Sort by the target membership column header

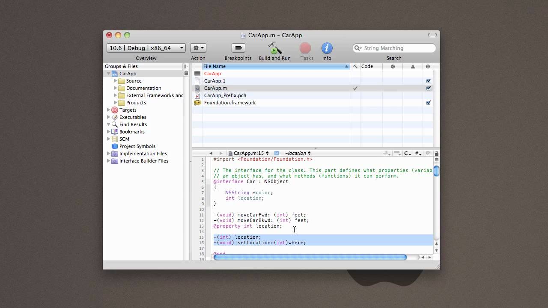click(428, 66)
